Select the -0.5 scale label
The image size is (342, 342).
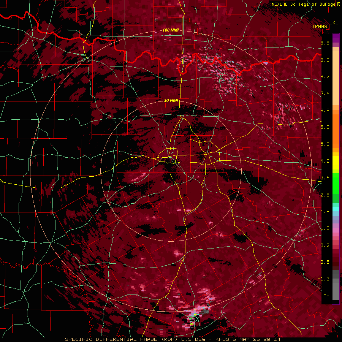tap(323, 262)
